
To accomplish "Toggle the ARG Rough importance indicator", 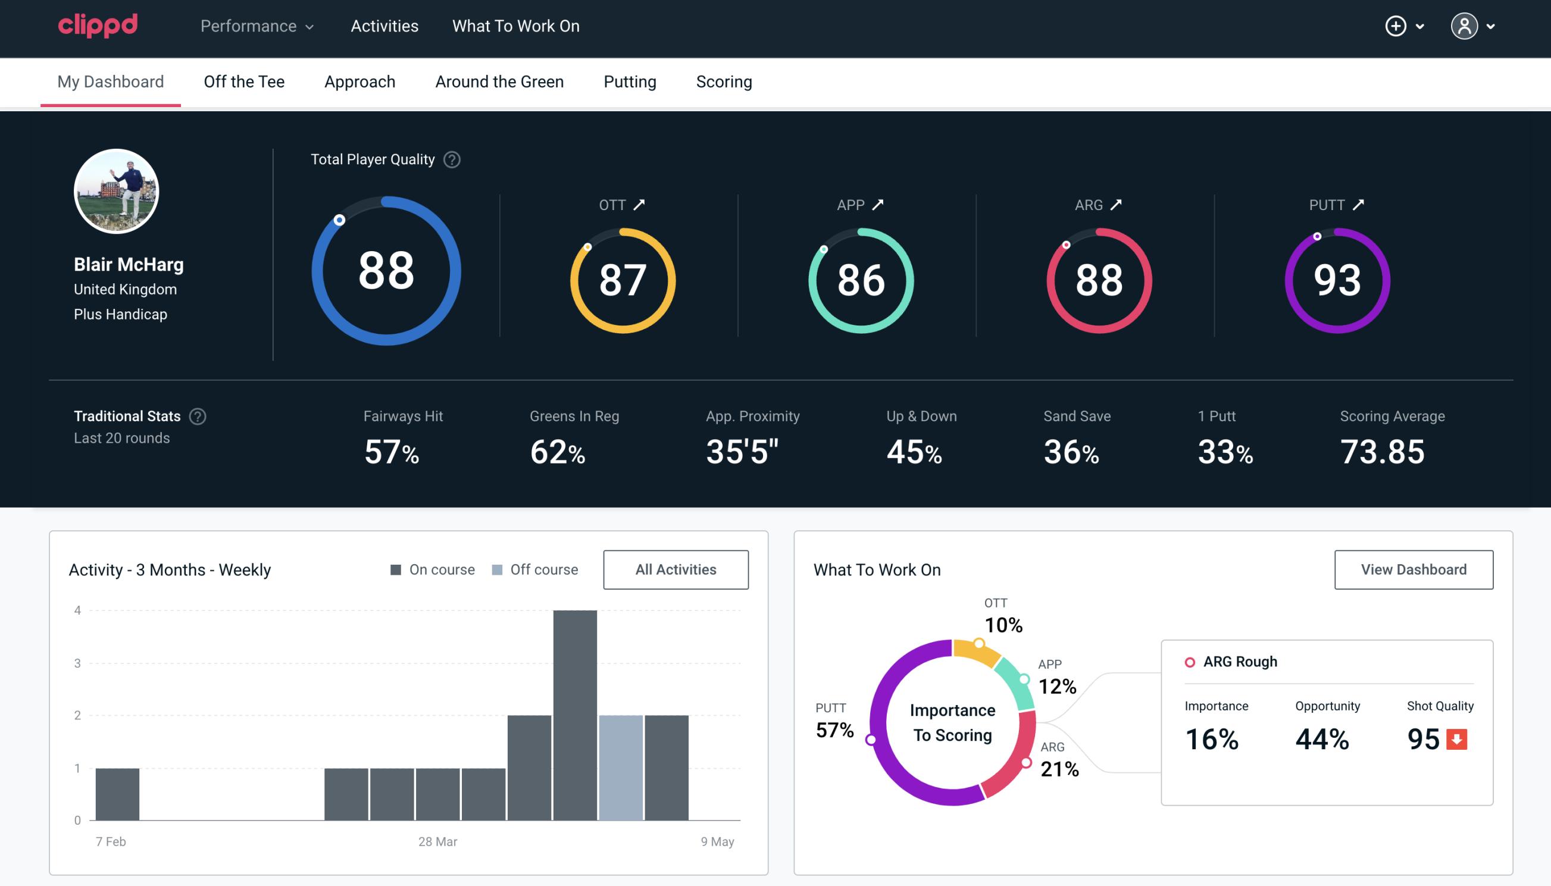I will point(1190,661).
